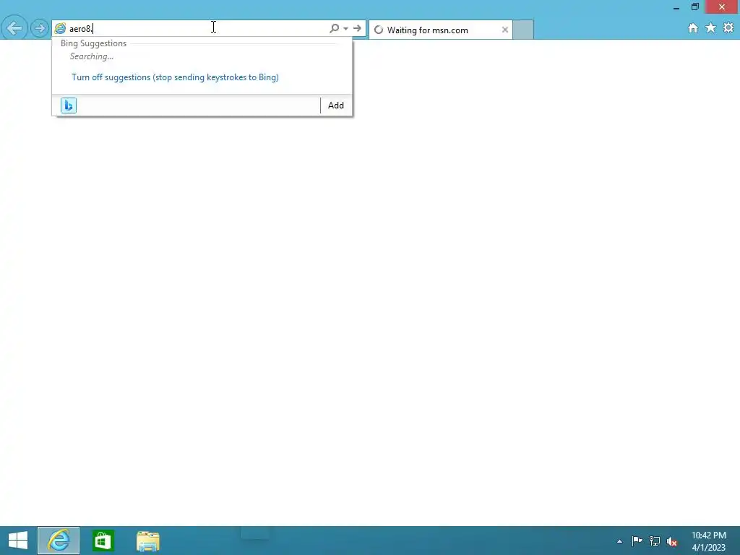740x555 pixels.
Task: Open File Explorer from taskbar
Action: (147, 541)
